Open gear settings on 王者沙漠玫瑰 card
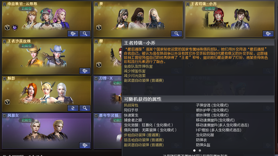The image size is (278, 156). point(85,71)
